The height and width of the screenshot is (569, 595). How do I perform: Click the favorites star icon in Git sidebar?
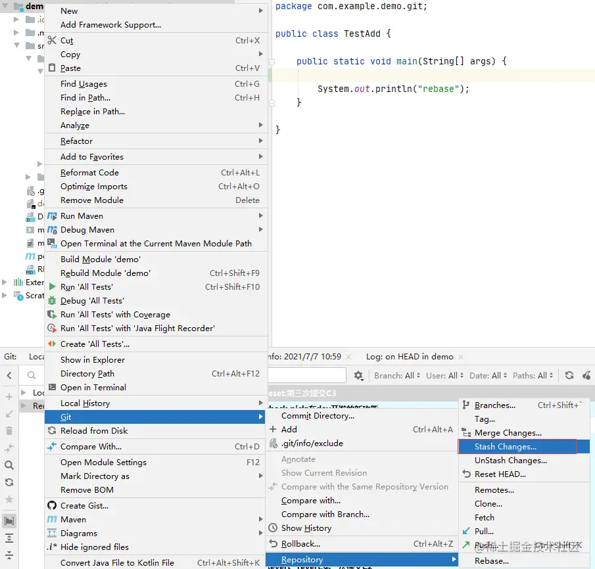(9, 499)
